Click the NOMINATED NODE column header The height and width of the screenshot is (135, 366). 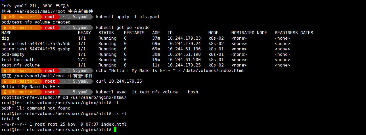249,33
